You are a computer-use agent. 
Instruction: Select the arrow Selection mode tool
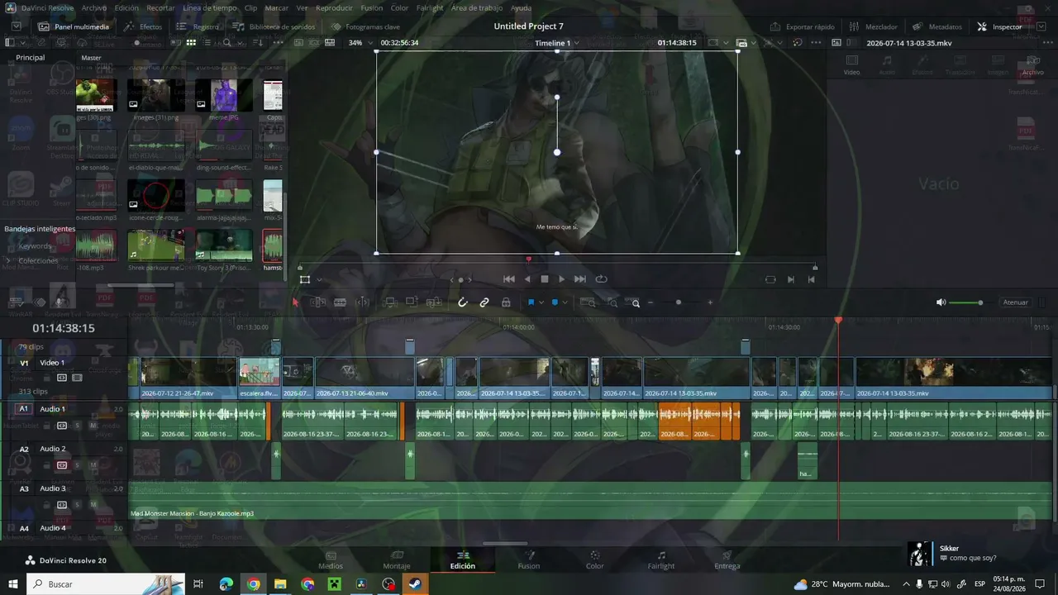tap(295, 302)
